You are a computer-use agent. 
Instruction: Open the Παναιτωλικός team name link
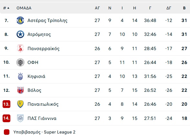pos(43,104)
